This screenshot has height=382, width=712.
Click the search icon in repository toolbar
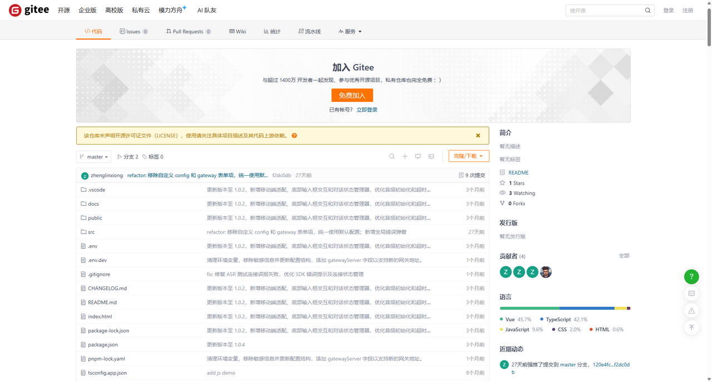tap(392, 156)
